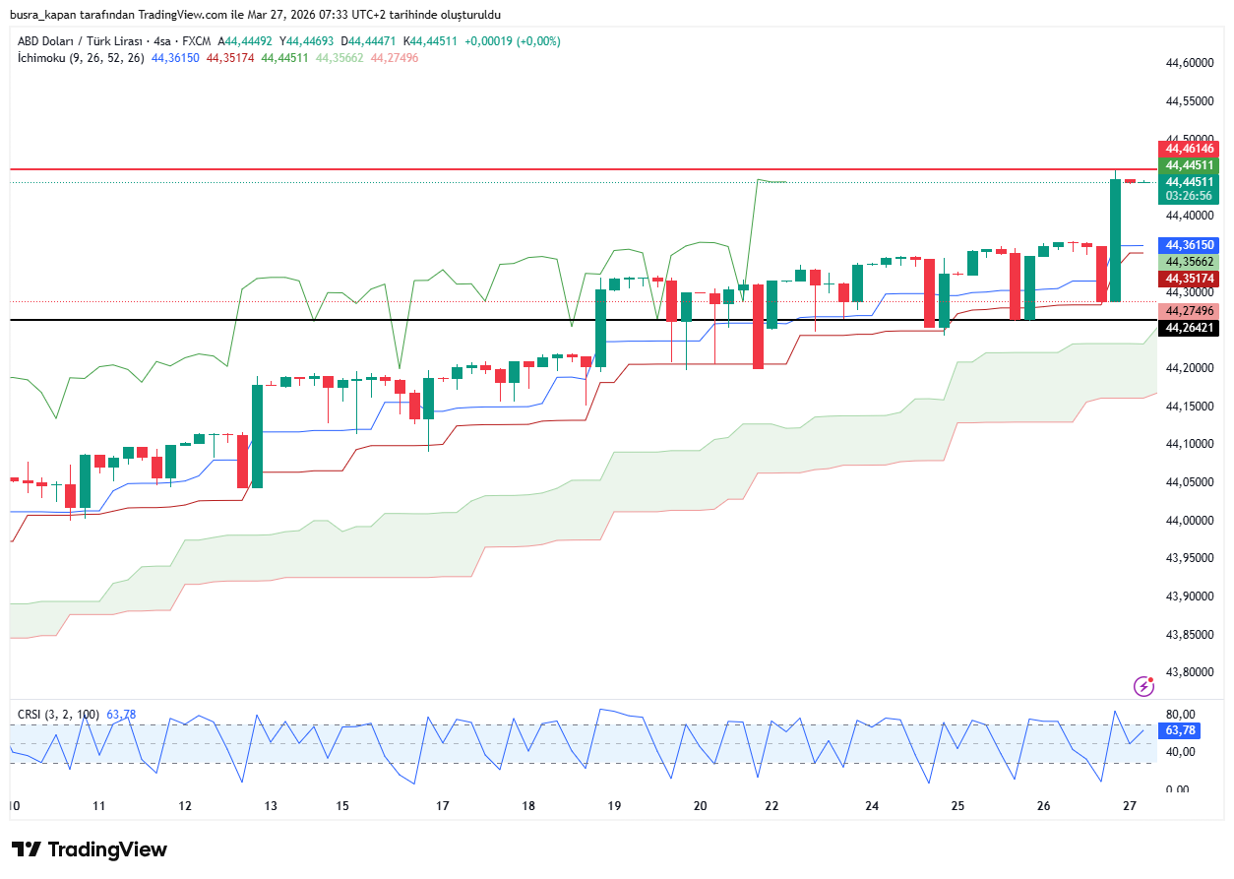Click the pink 44,27496 price axis label

(x=1190, y=311)
